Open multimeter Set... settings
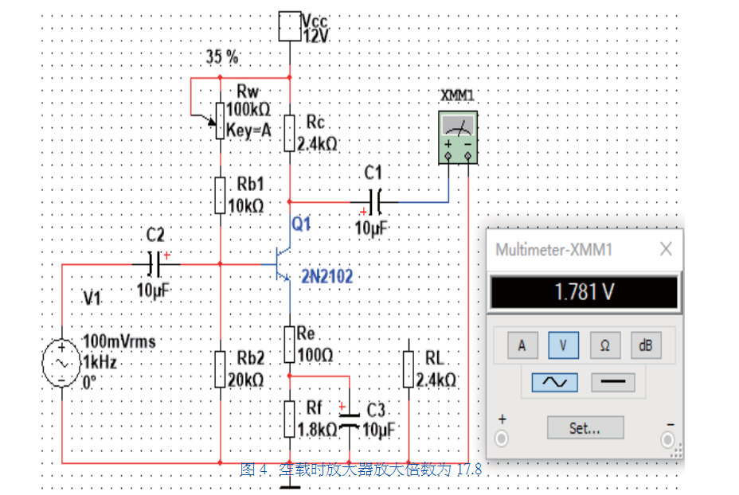This screenshot has width=739, height=495. (585, 428)
